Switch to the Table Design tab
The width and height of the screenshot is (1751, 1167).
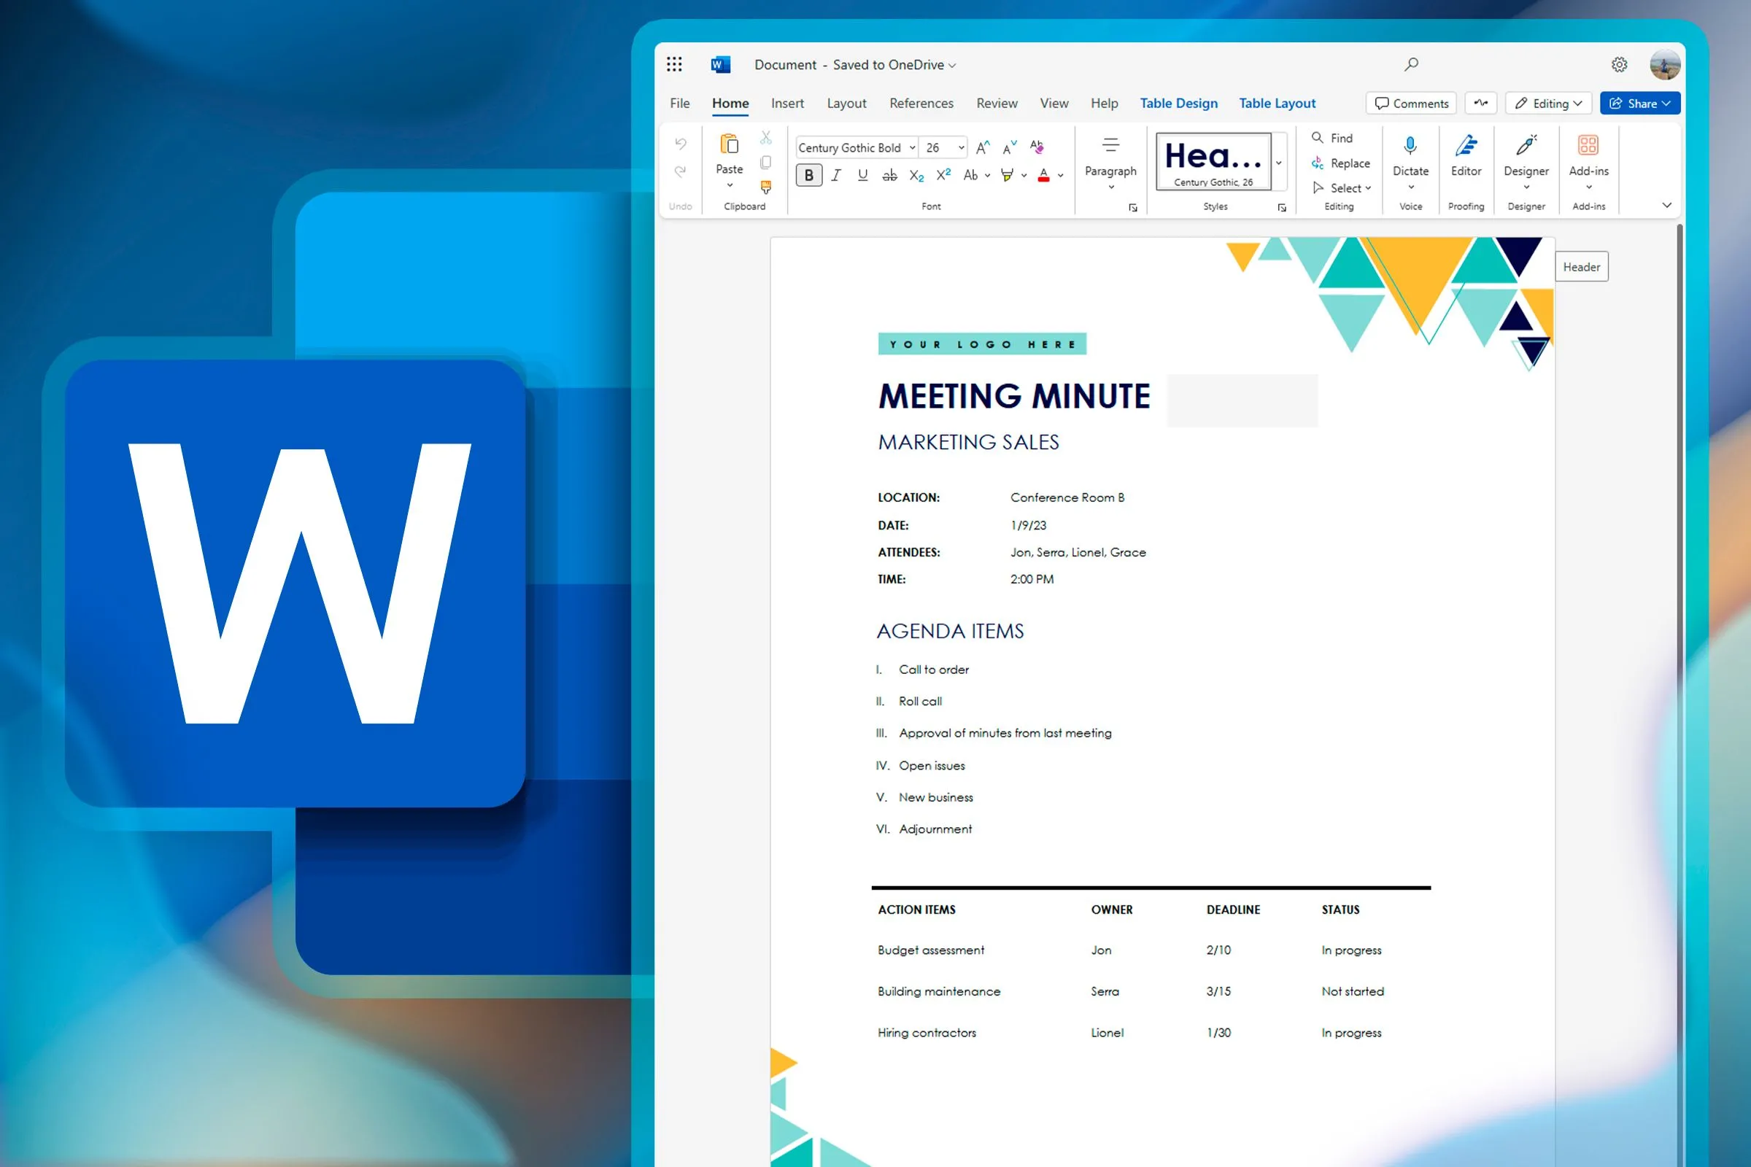[1178, 103]
